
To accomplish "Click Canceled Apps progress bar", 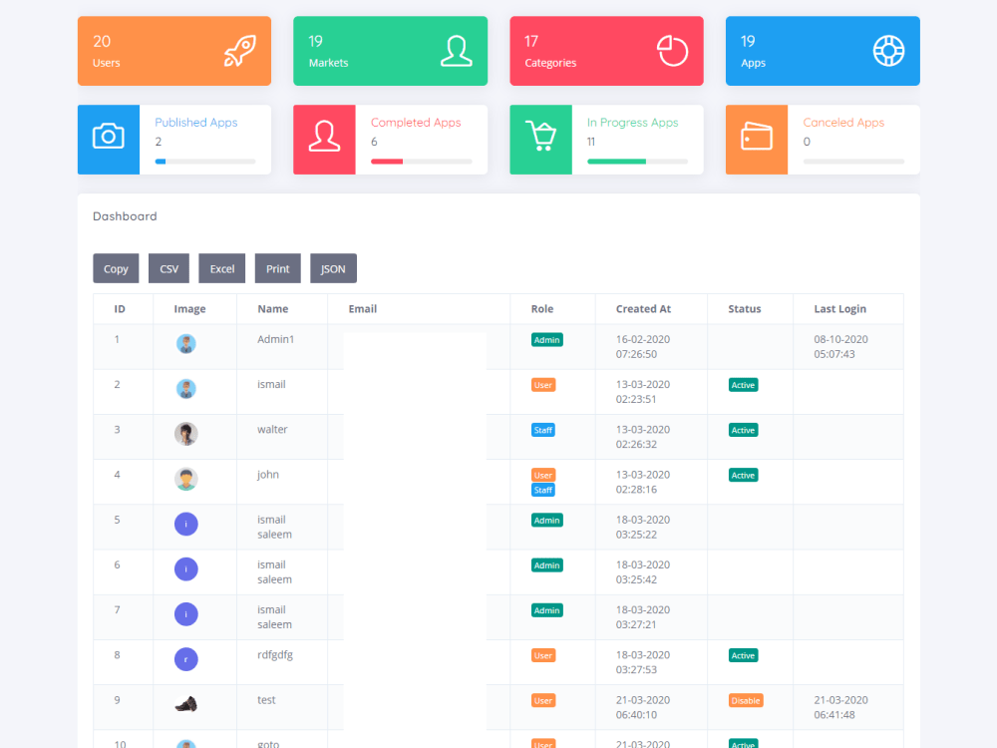I will pyautogui.click(x=854, y=162).
